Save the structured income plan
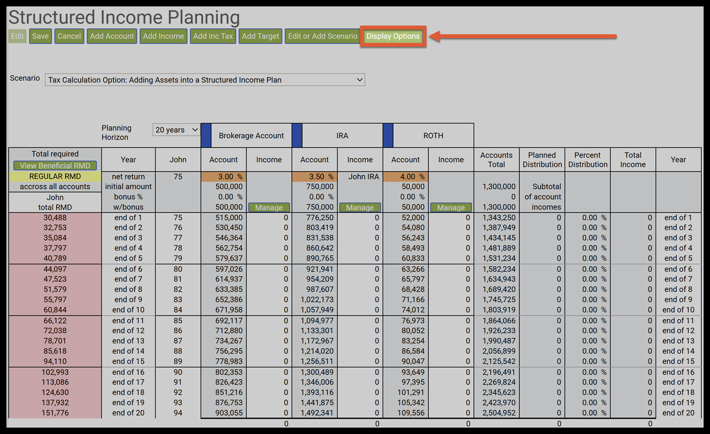710x434 pixels. point(41,36)
